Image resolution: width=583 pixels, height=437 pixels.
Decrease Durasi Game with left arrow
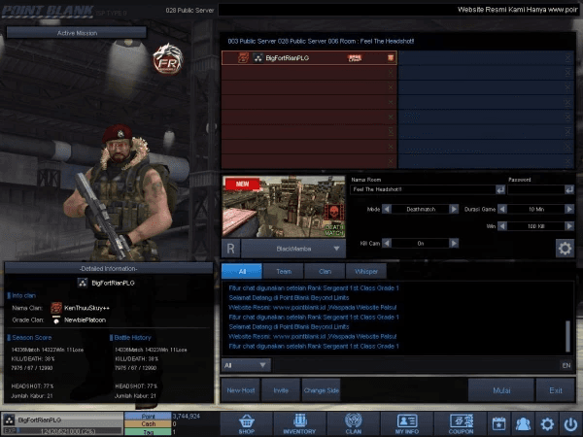pos(502,209)
